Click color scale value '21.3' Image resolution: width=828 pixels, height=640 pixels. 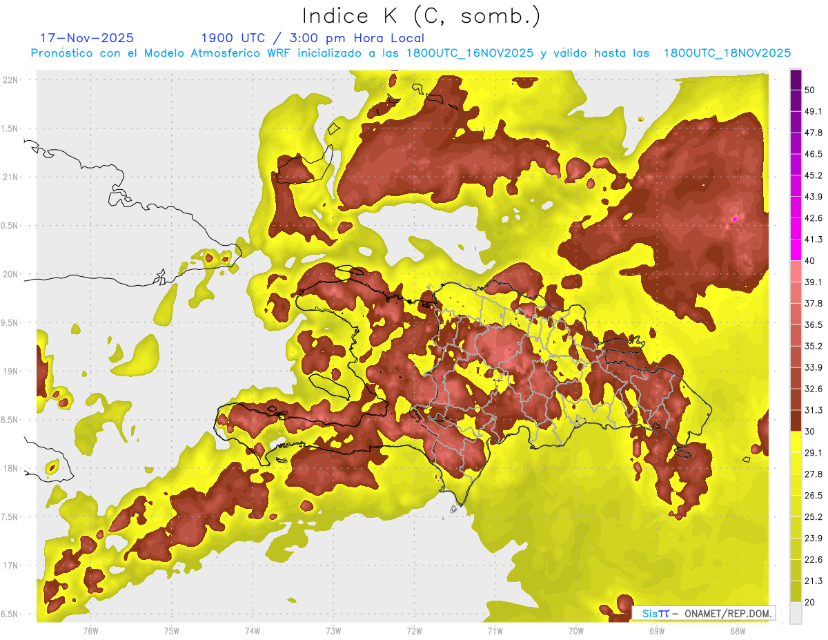tap(813, 581)
